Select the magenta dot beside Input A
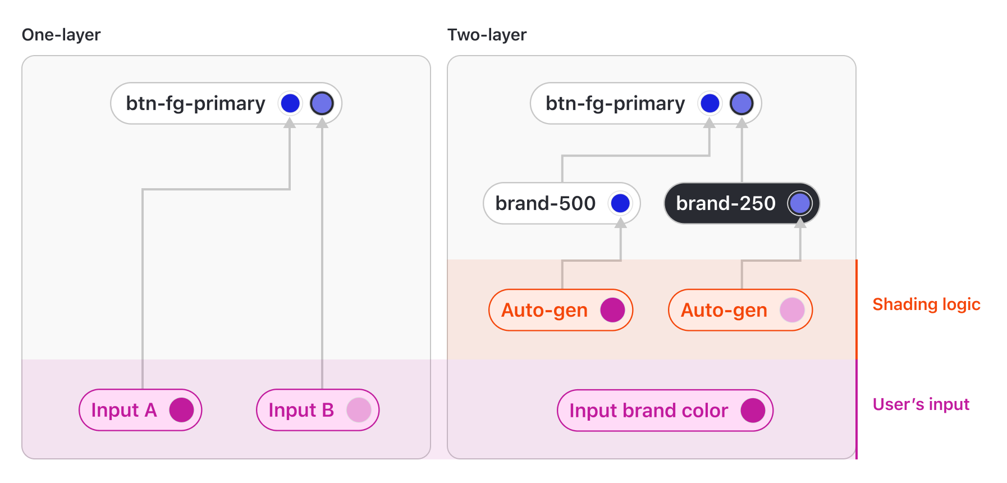 [181, 410]
